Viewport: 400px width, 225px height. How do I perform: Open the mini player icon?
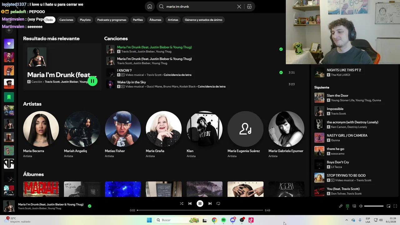pos(389,206)
